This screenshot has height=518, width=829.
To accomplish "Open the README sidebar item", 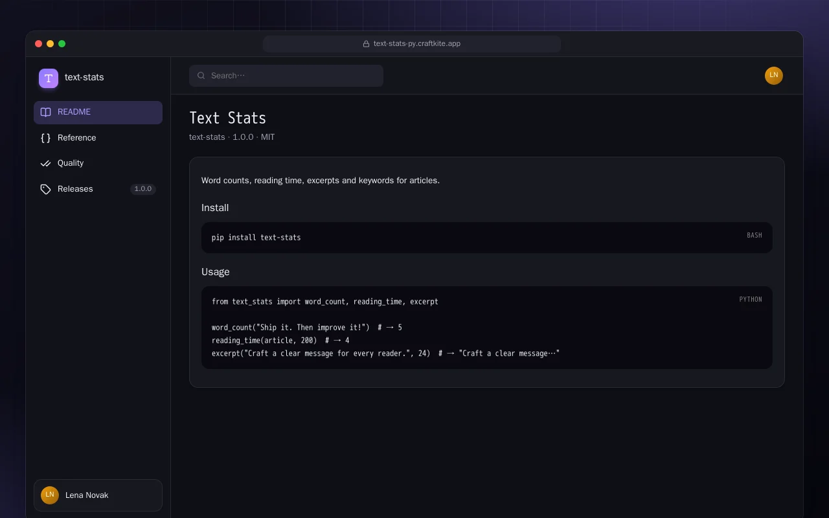I will [x=98, y=112].
